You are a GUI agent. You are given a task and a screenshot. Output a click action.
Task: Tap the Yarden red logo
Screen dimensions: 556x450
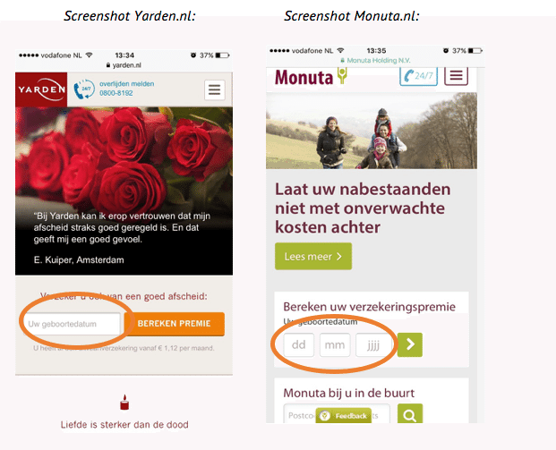coord(41,89)
